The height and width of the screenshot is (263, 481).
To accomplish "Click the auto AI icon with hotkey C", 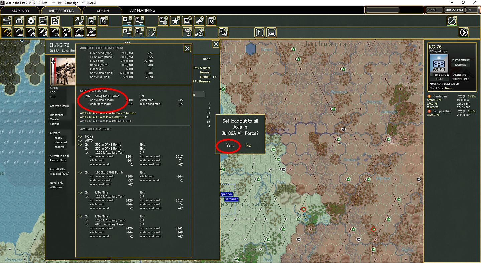I will coord(187,32).
